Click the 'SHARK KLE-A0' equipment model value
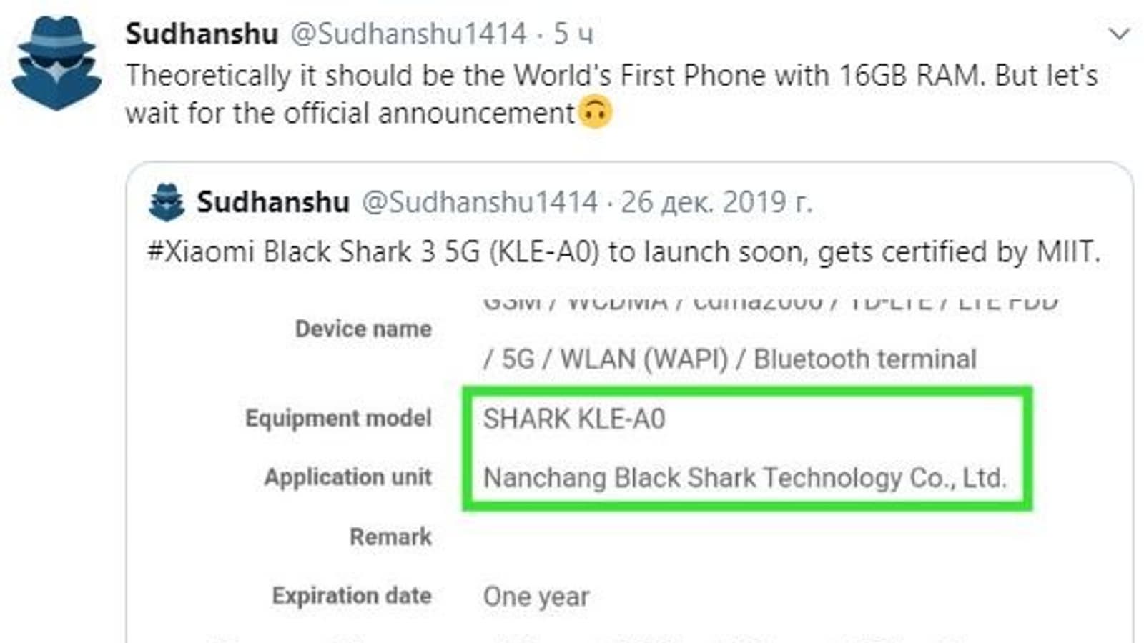This screenshot has width=1144, height=643. point(574,419)
